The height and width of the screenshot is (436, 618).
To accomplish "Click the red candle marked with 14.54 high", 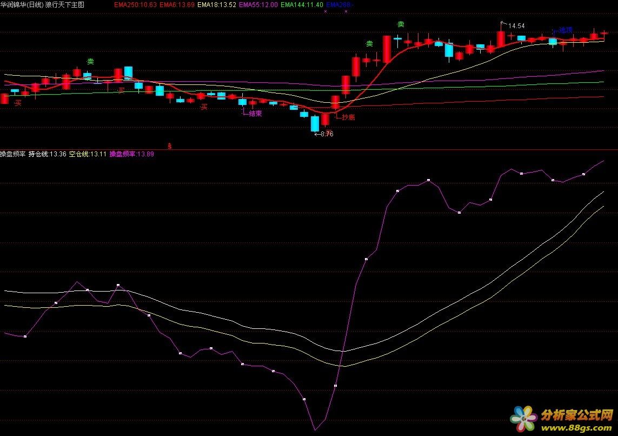I will pos(501,39).
